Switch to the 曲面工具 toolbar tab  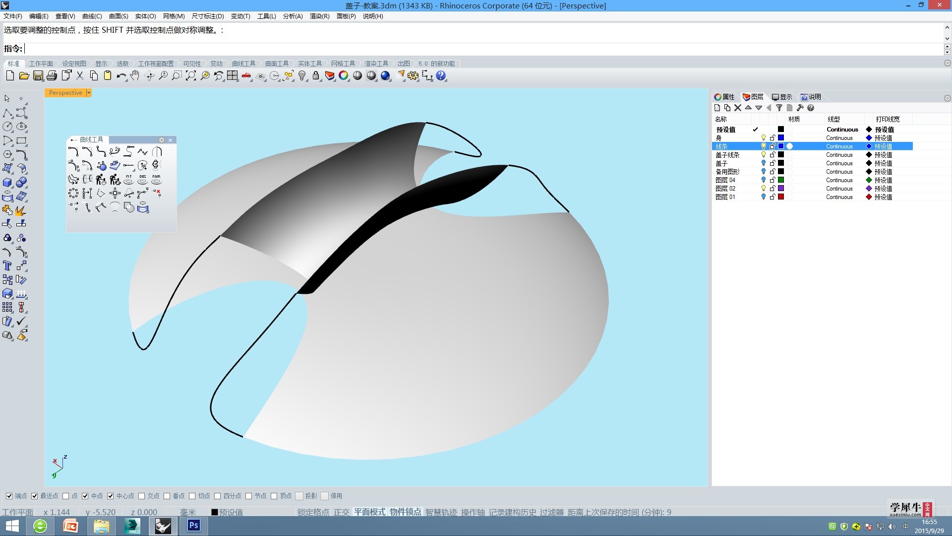(x=277, y=64)
